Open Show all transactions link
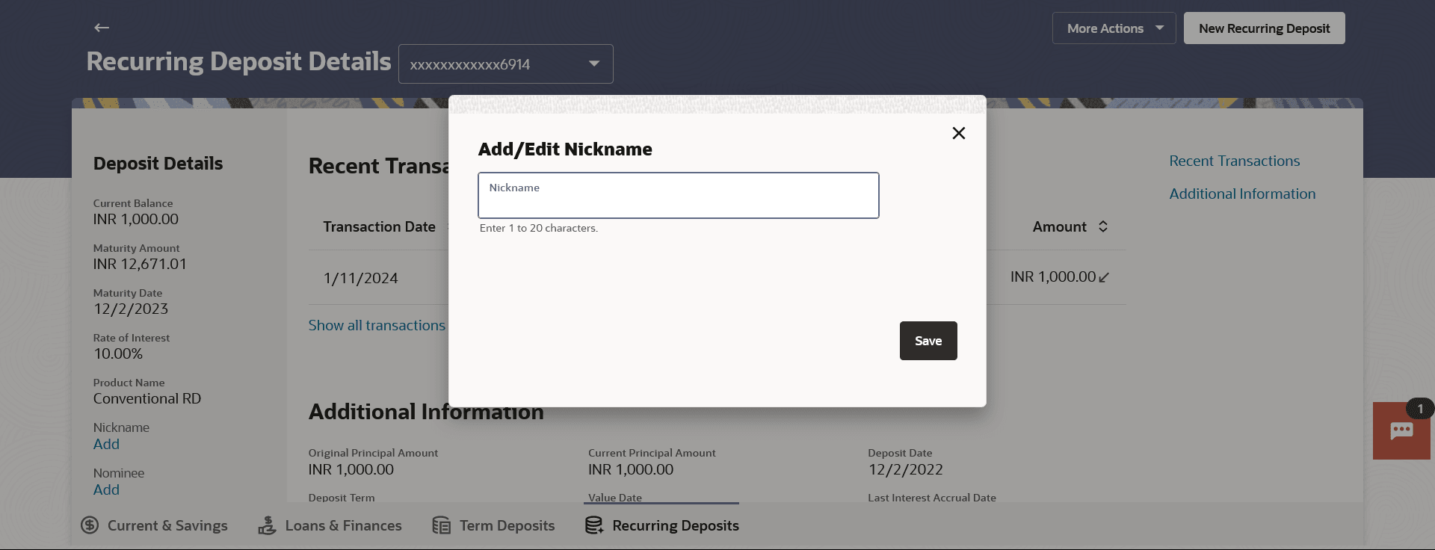 click(x=377, y=325)
